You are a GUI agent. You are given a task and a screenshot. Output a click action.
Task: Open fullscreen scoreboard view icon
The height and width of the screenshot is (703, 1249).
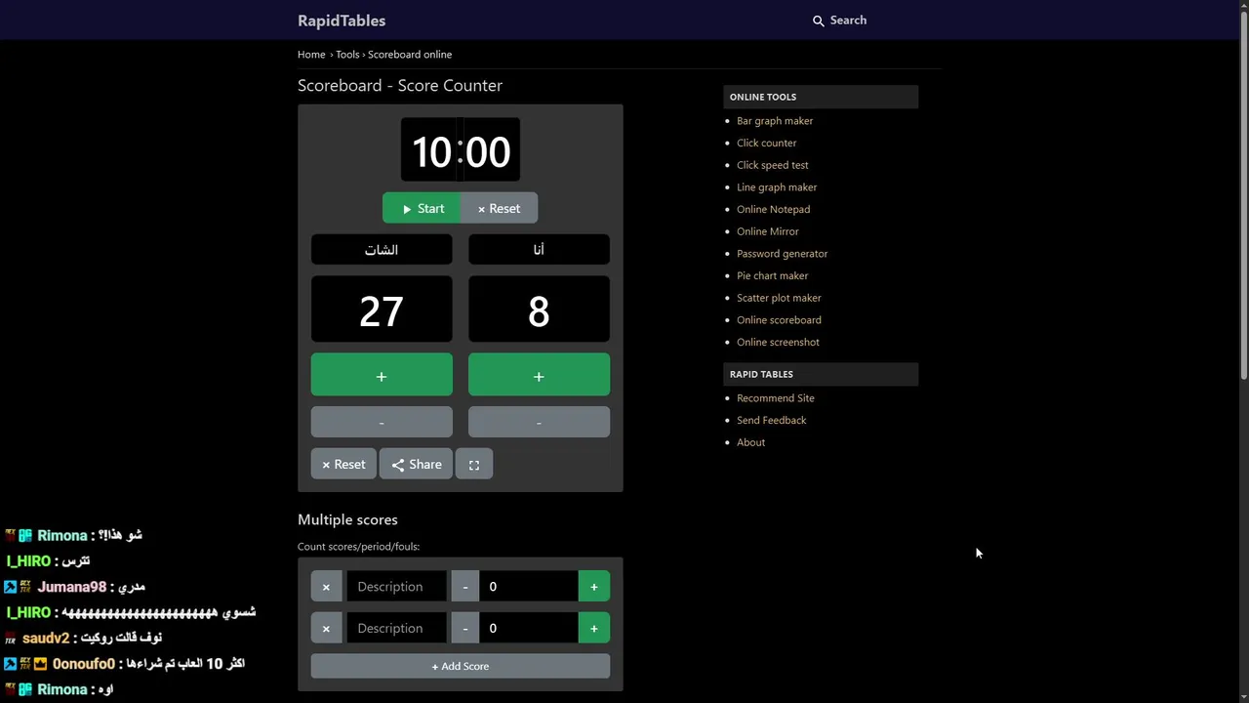click(x=474, y=464)
